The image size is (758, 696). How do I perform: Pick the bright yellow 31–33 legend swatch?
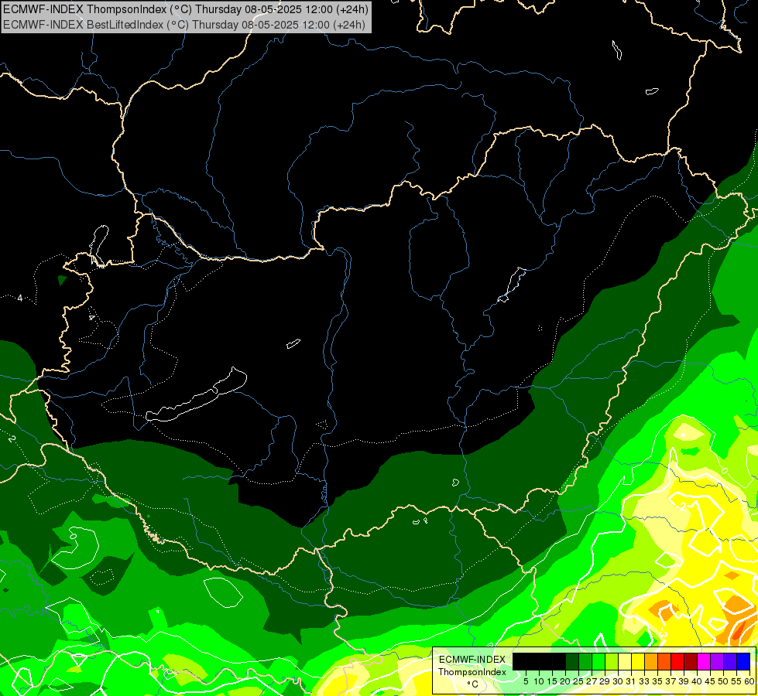pos(638,662)
